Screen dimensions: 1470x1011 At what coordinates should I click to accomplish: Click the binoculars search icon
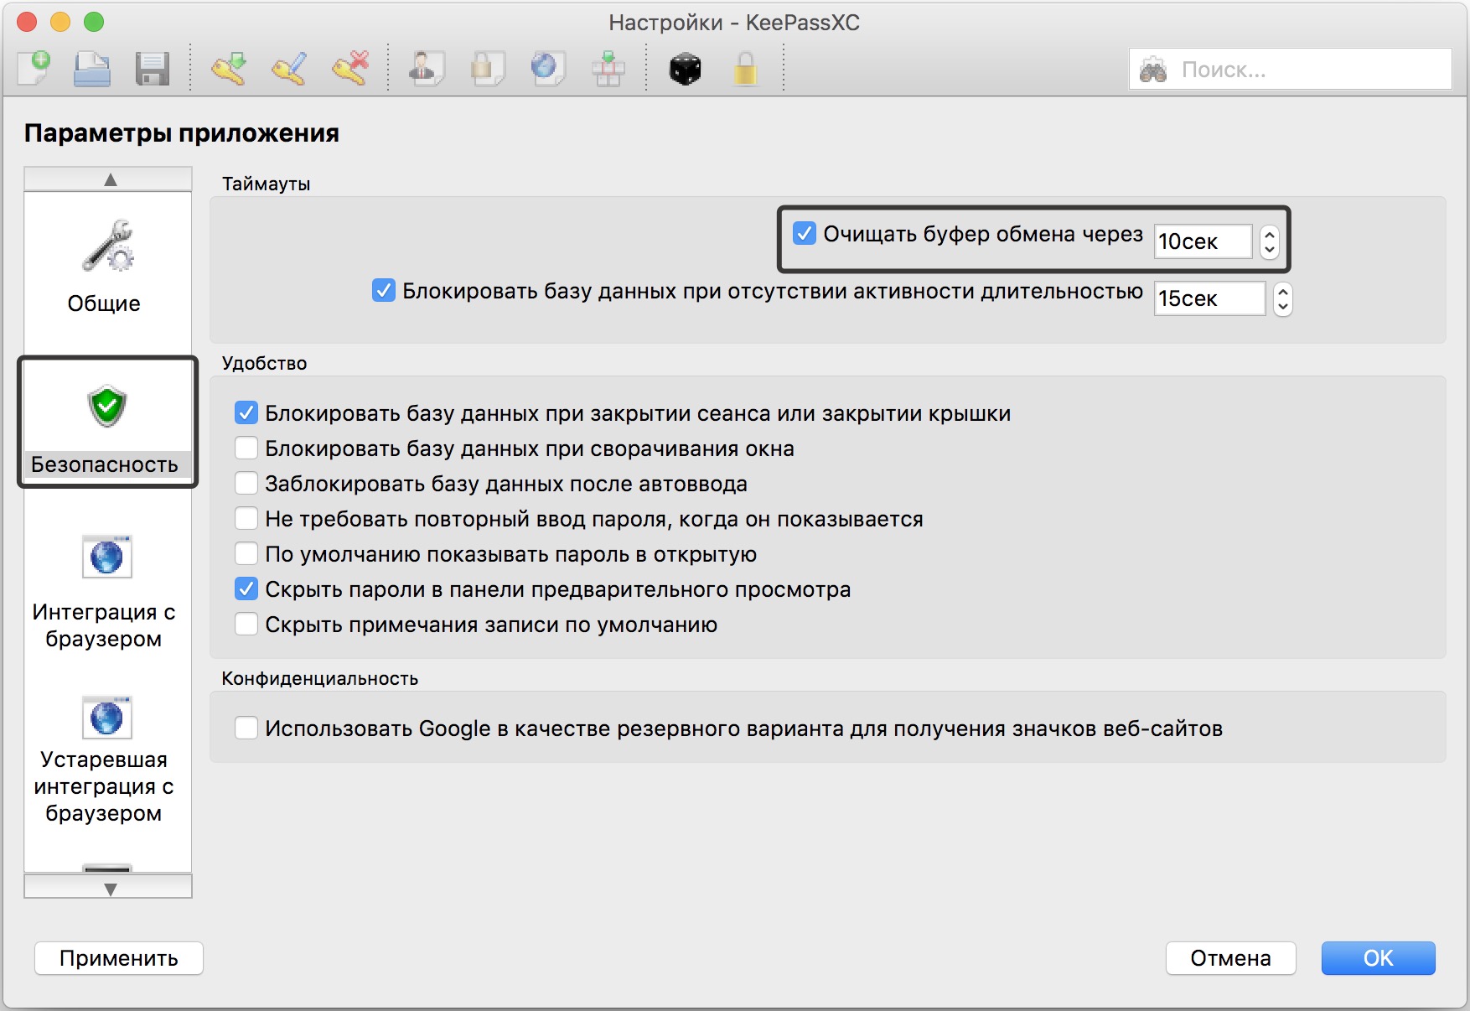(1153, 70)
